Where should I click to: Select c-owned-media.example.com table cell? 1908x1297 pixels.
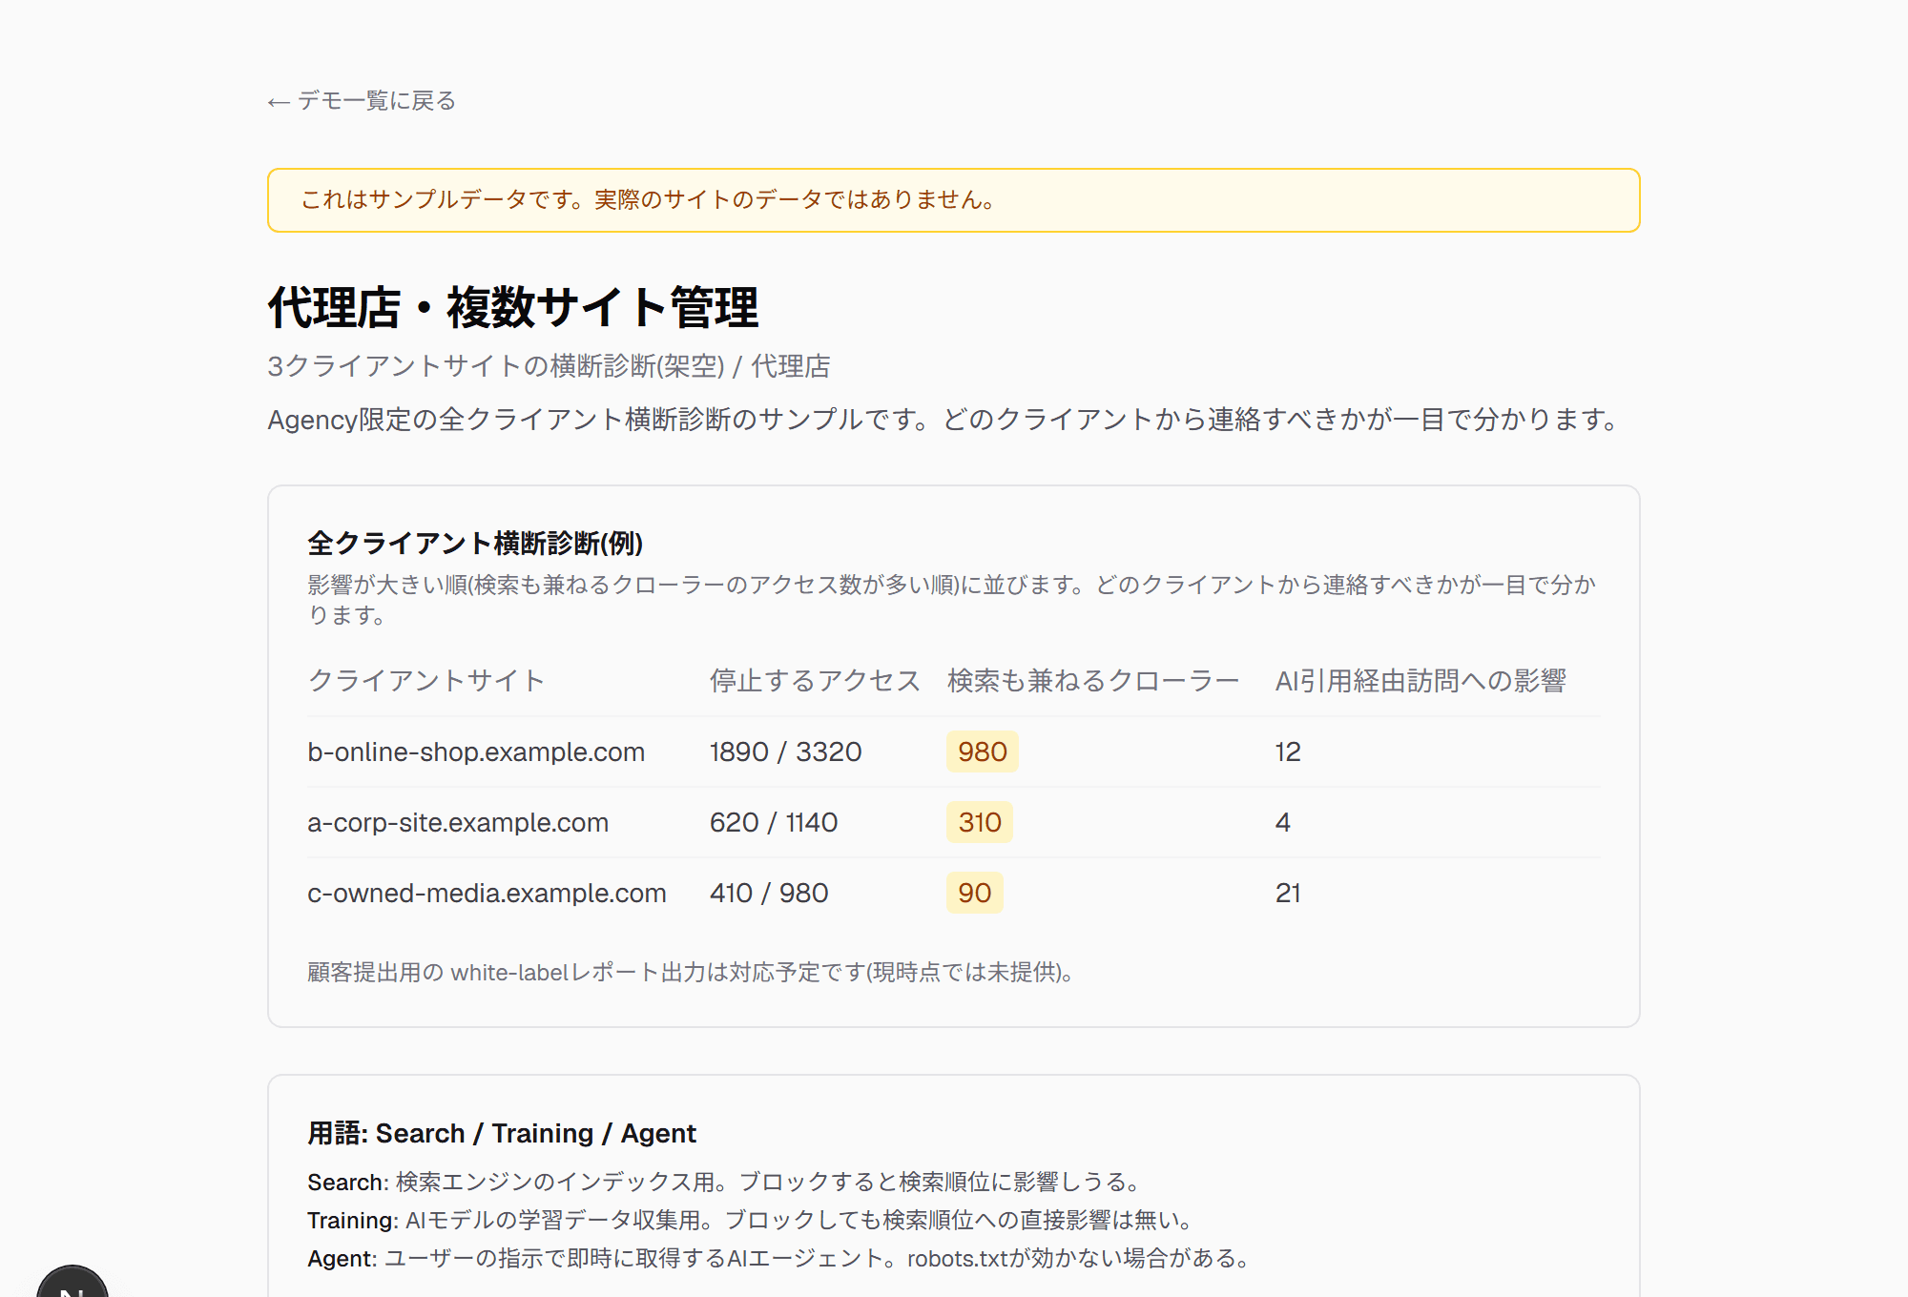pyautogui.click(x=487, y=893)
